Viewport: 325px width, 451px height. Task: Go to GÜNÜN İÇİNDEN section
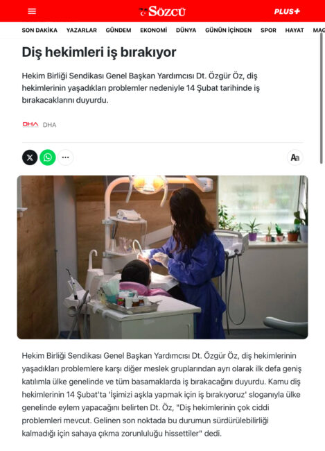coord(229,31)
